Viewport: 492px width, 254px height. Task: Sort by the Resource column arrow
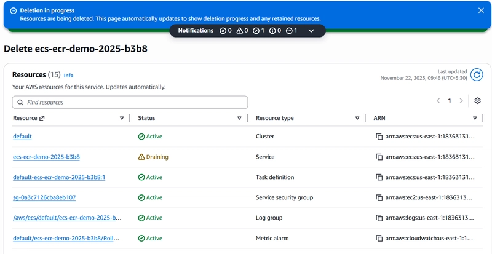[122, 118]
